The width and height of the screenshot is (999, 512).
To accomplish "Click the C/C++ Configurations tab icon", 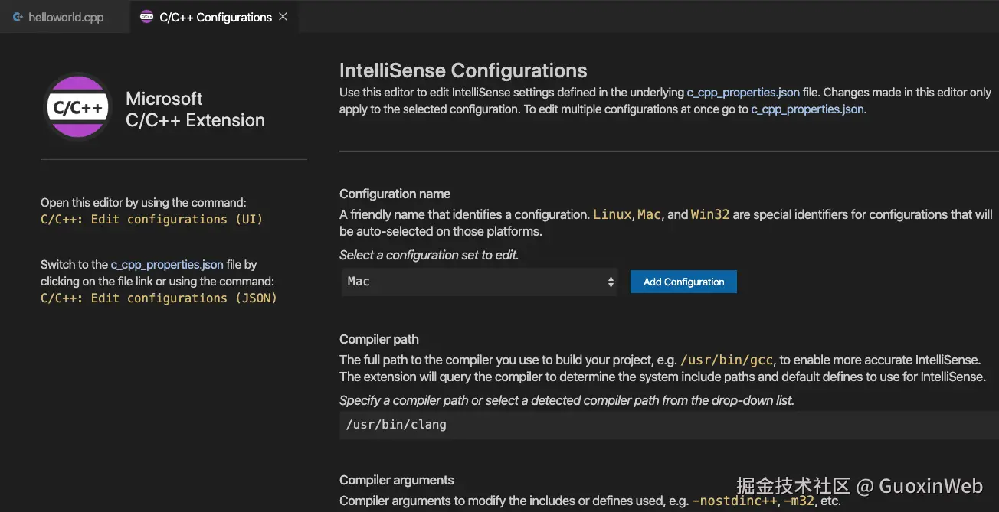I will pyautogui.click(x=146, y=17).
